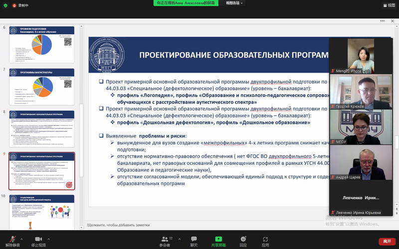Click the recording indicator (录制中)
This screenshot has height=249, width=399.
20,5
